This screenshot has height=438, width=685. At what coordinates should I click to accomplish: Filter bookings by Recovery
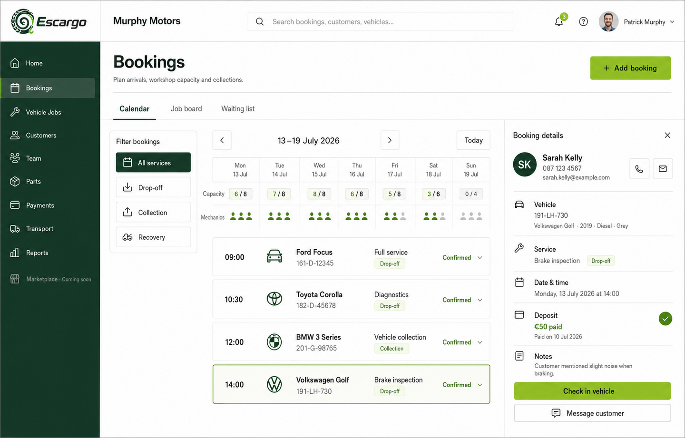pos(153,237)
